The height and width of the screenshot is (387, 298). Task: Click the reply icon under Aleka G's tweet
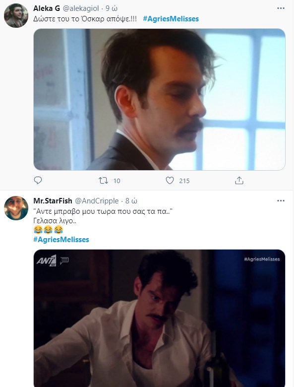click(38, 181)
